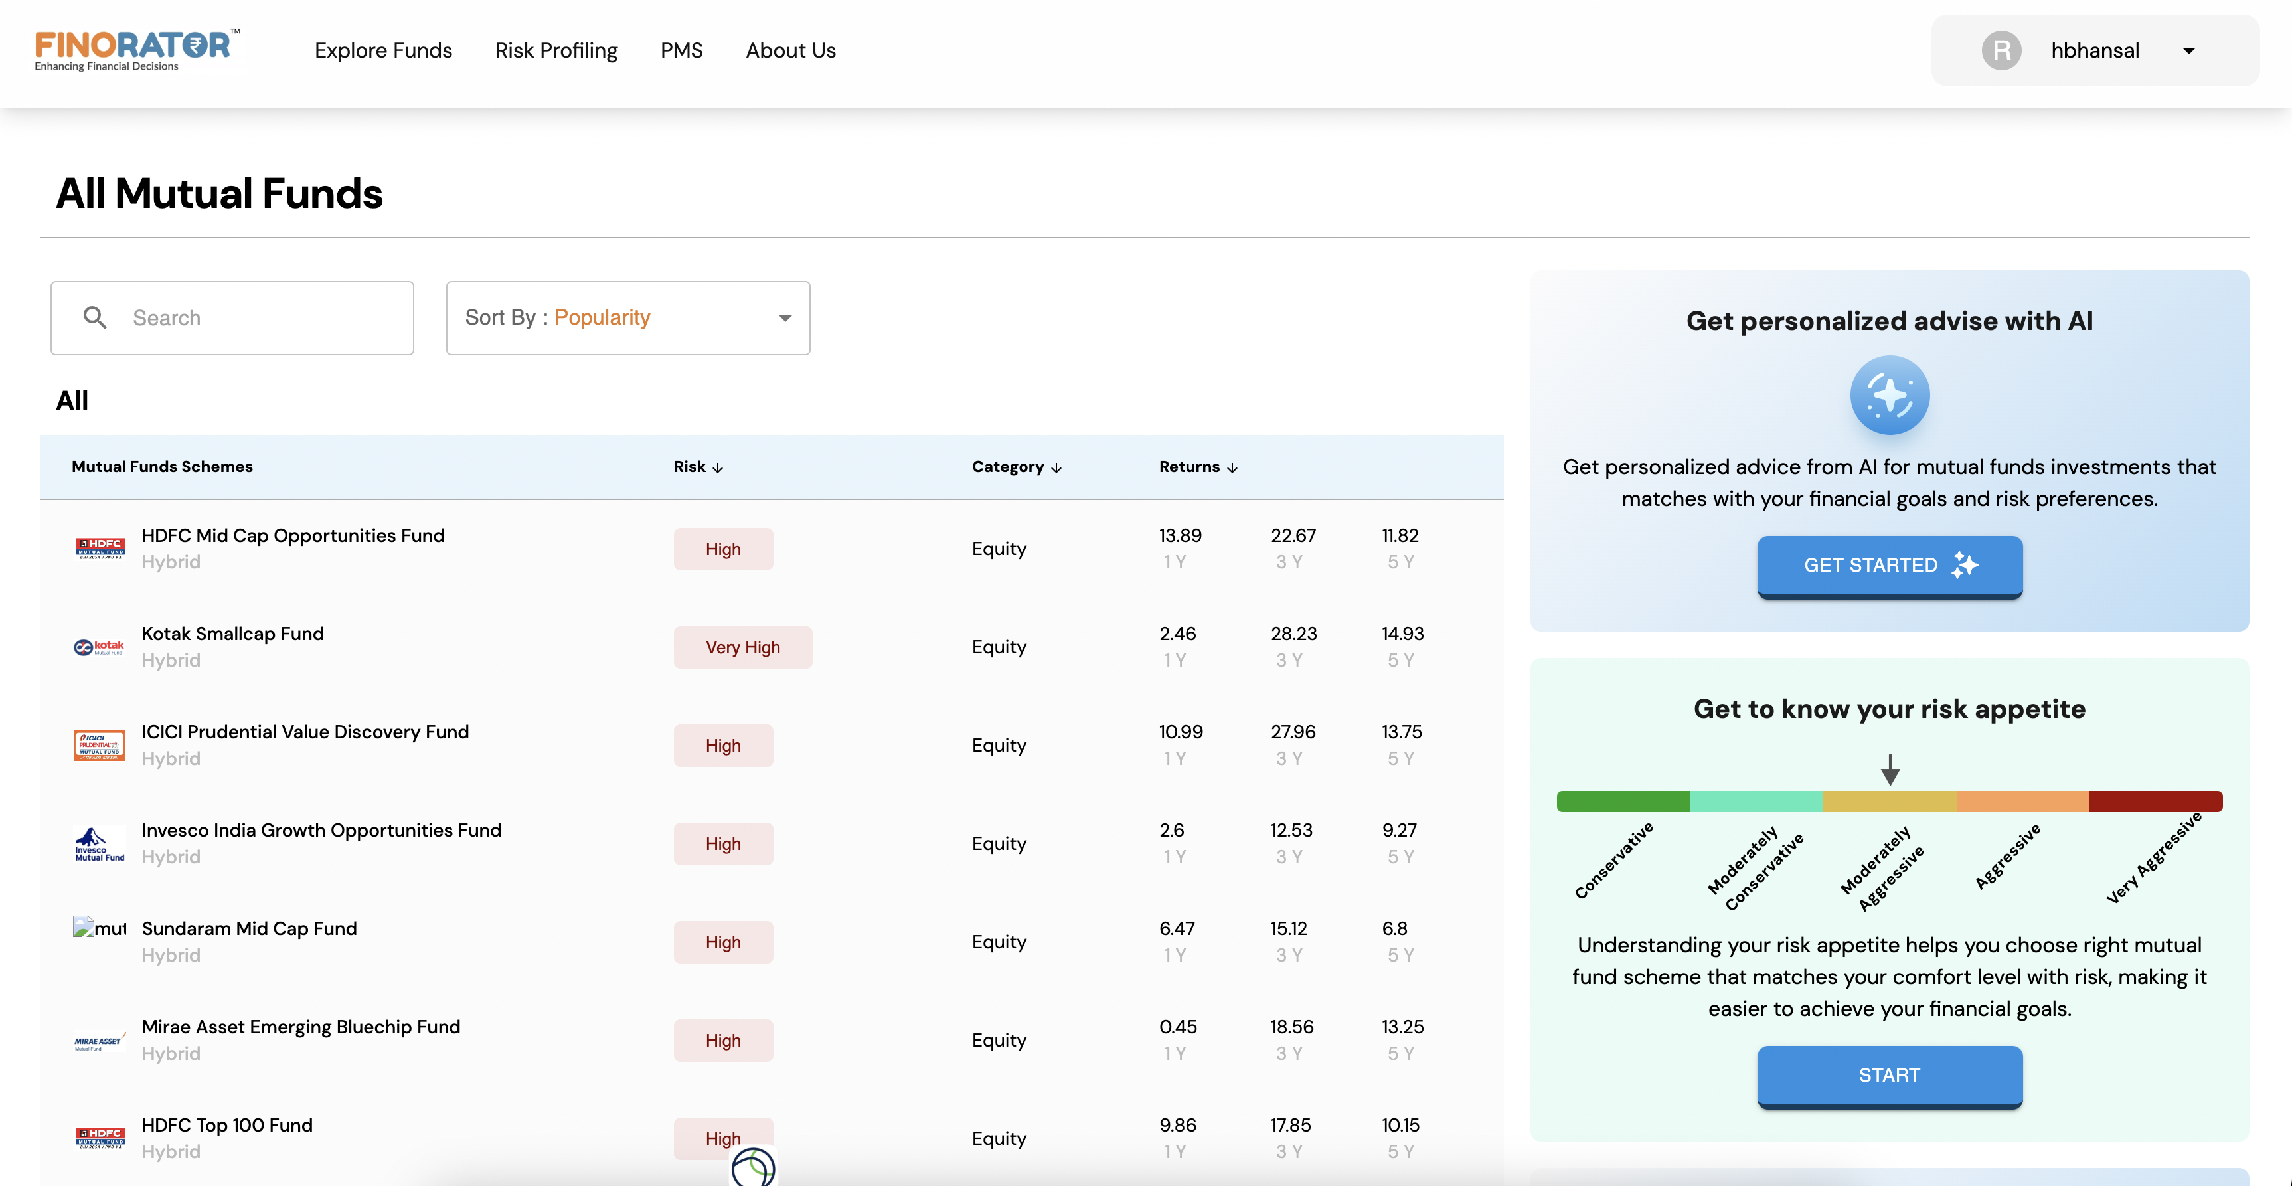Click Mutual Funds Schemes column header
2292x1186 pixels.
pyautogui.click(x=162, y=466)
